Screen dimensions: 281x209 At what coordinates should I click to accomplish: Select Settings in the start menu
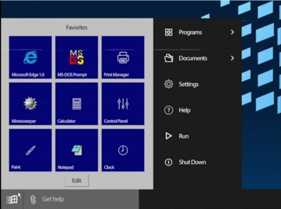(x=188, y=85)
